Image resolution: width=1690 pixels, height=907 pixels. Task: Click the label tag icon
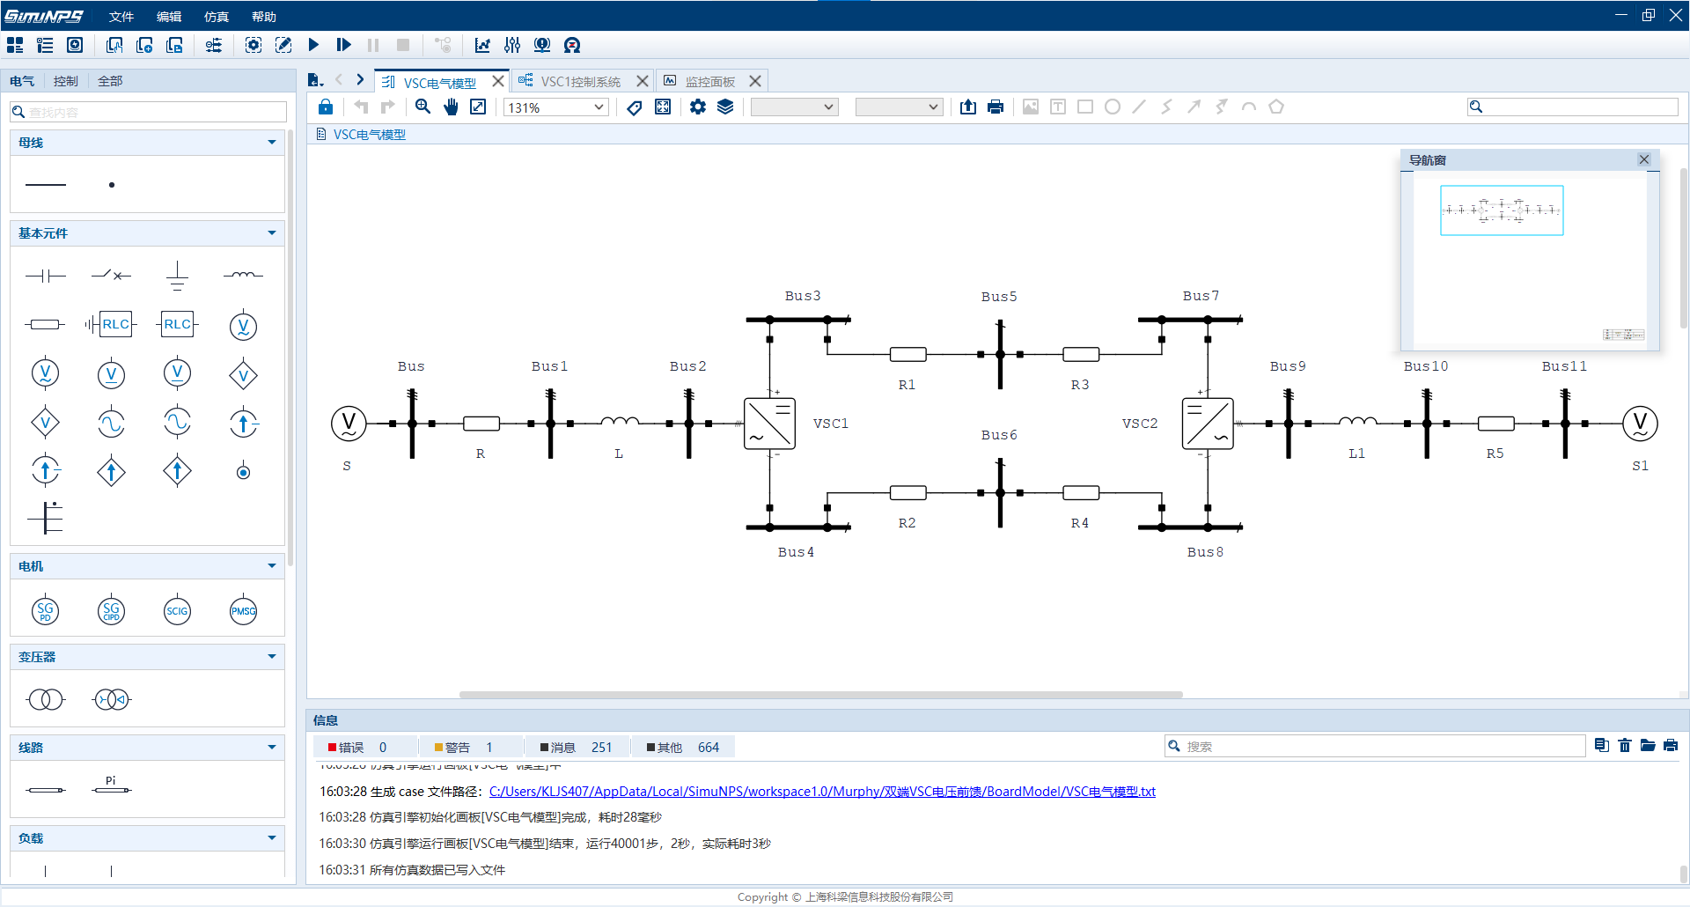click(x=634, y=107)
